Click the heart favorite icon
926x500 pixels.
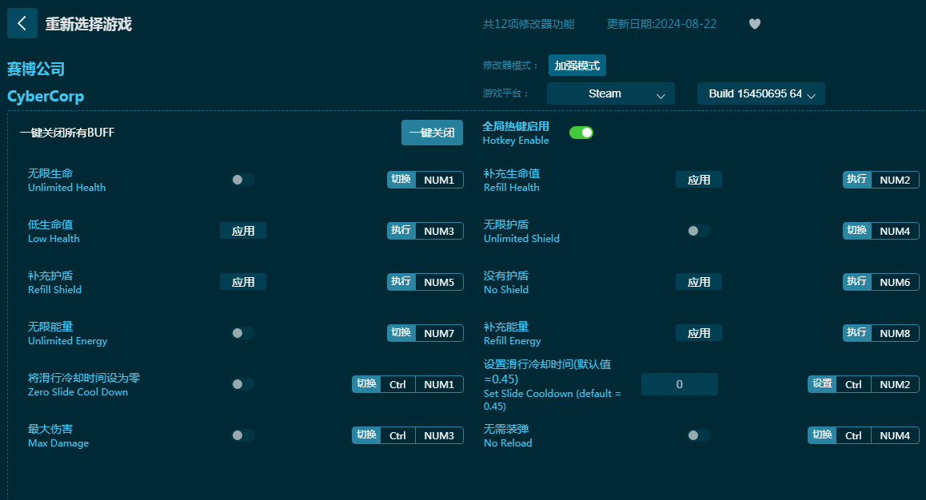pyautogui.click(x=754, y=24)
